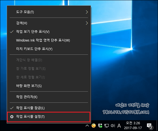Select 바탕 화면 보기(S)
158x131 pixels.
pyautogui.click(x=49, y=86)
